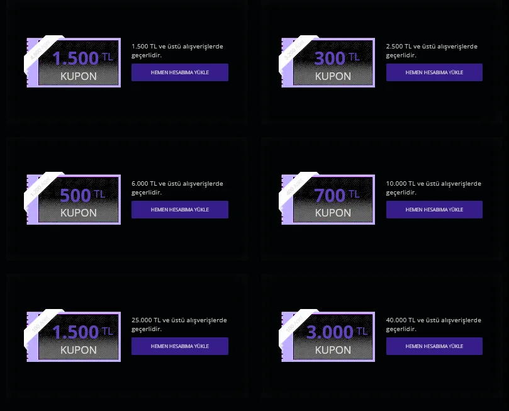Load the 3.000 TL coupon to account
This screenshot has width=509, height=411.
pyautogui.click(x=434, y=346)
